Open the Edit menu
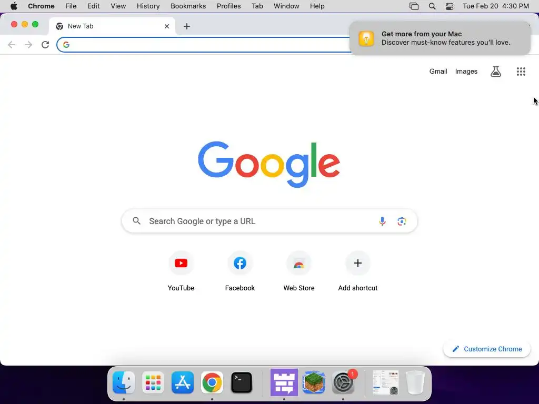This screenshot has height=404, width=539. (93, 6)
